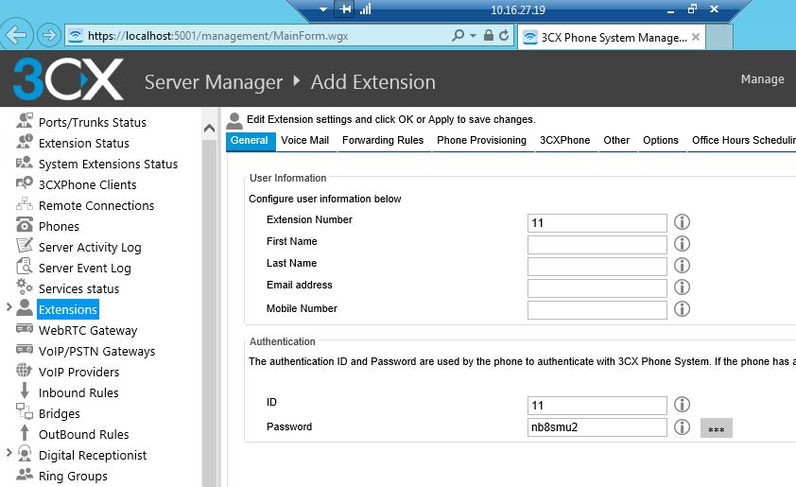Click the Remote Connections network icon

25,204
